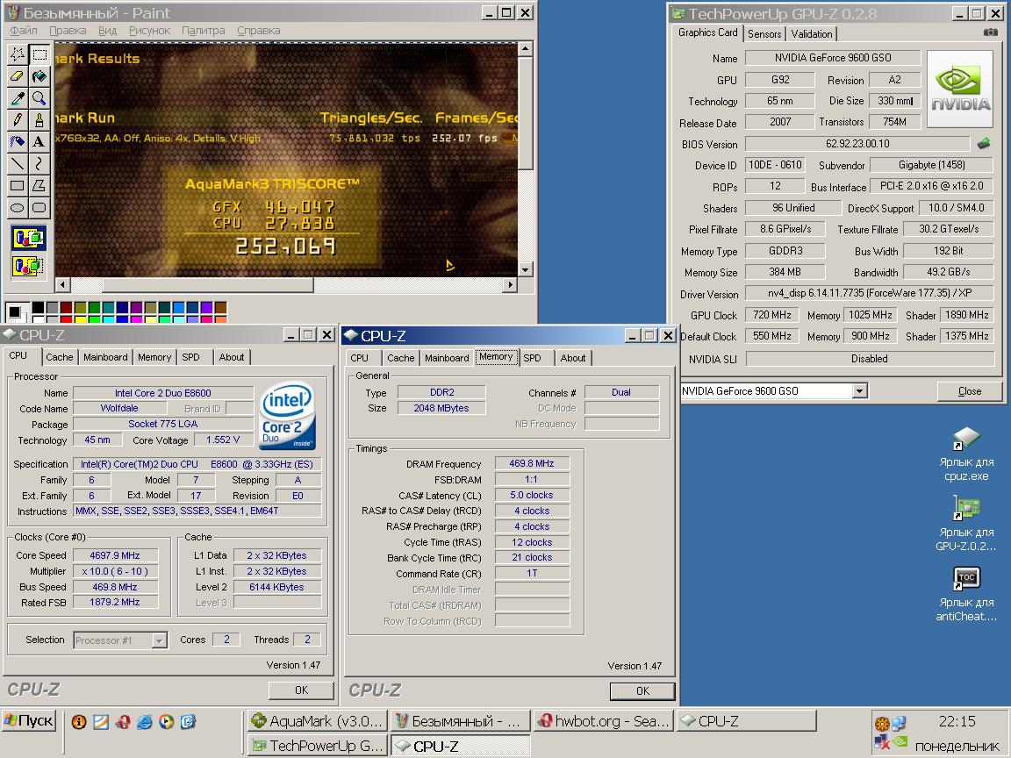
Task: Open the cpuz.exe desktop shortcut
Action: coord(966,454)
